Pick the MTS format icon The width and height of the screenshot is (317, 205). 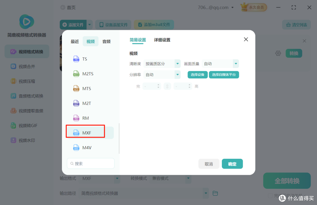click(76, 88)
